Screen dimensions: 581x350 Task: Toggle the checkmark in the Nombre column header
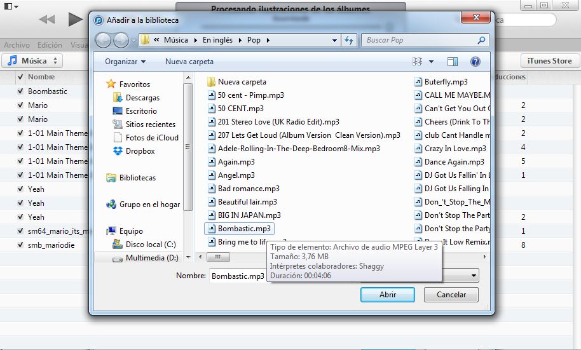(x=20, y=77)
